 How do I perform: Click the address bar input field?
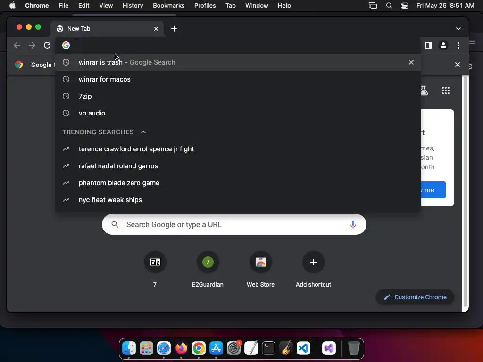coord(237,45)
